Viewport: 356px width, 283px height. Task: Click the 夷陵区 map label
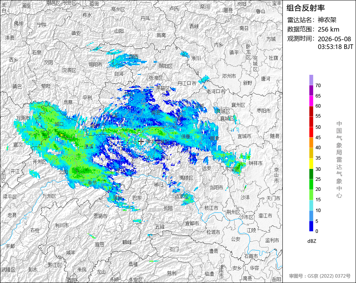click(186, 178)
